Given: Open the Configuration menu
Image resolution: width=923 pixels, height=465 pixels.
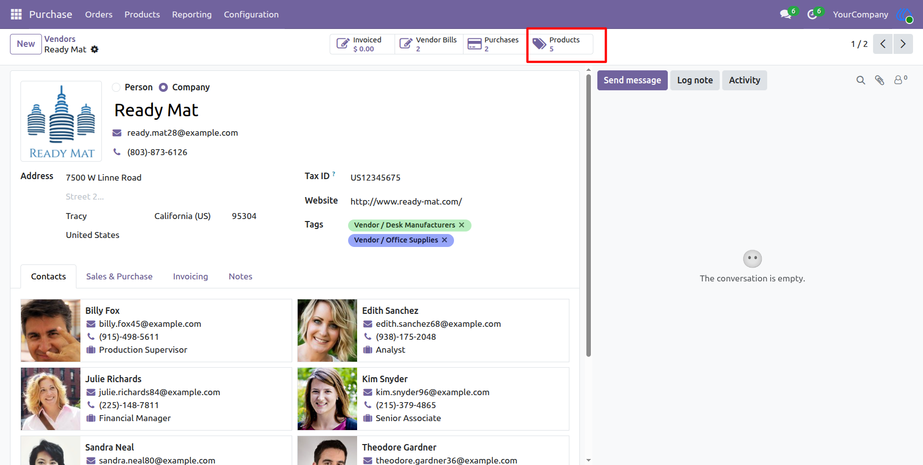Looking at the screenshot, I should (251, 14).
